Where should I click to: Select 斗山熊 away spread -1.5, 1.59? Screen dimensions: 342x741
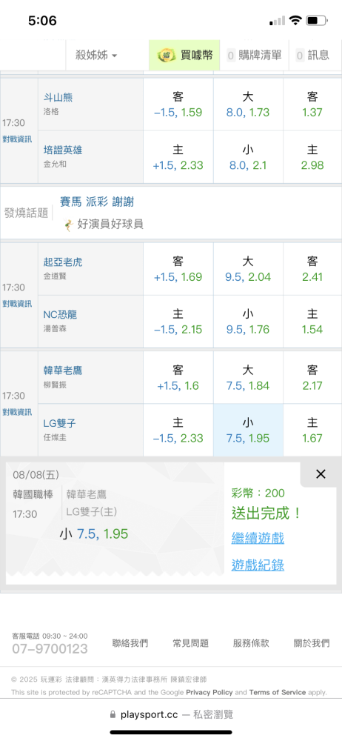(178, 104)
